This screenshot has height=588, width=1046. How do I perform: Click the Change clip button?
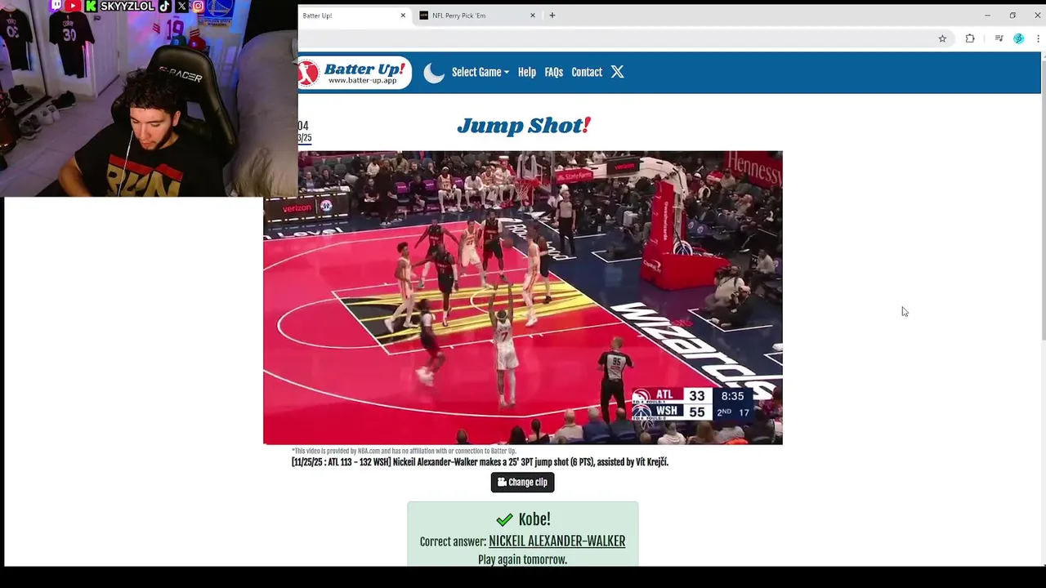click(x=523, y=483)
